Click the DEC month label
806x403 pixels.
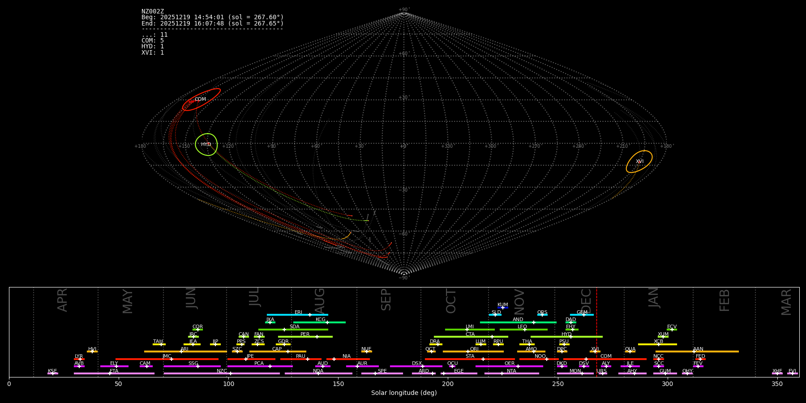pyautogui.click(x=586, y=301)
